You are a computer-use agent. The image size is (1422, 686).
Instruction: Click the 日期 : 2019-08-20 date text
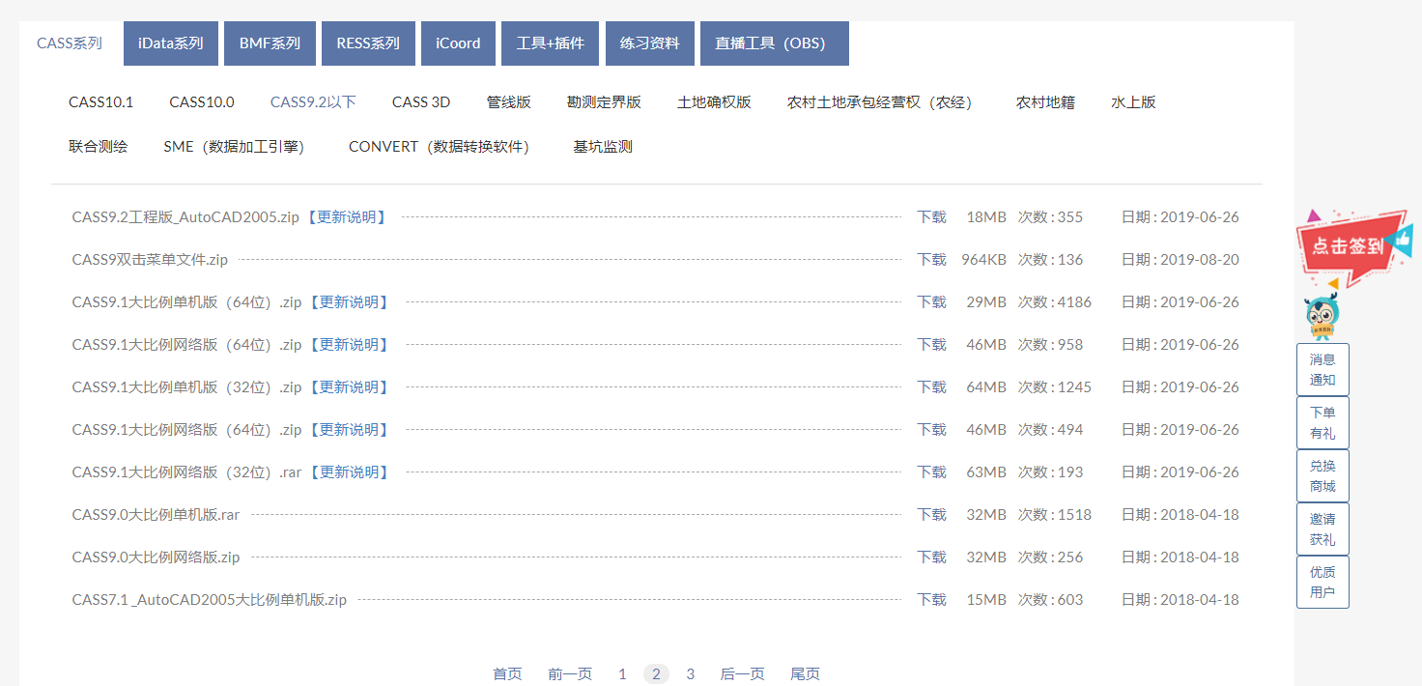tap(1180, 260)
